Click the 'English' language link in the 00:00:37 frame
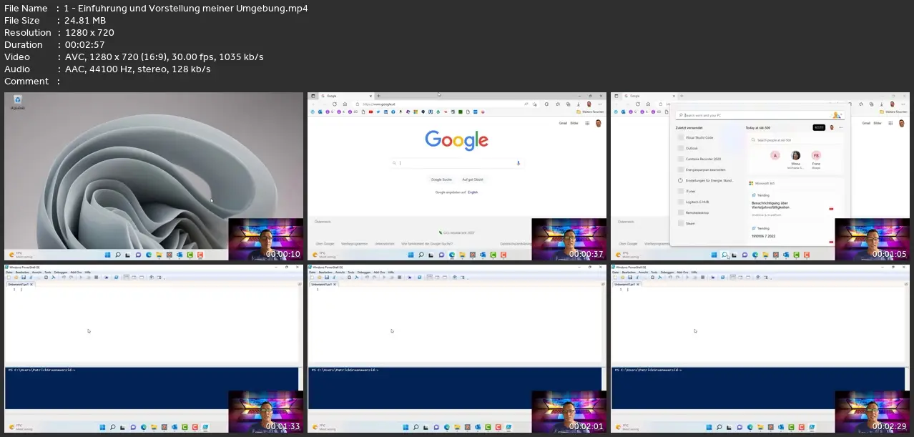 click(x=473, y=192)
